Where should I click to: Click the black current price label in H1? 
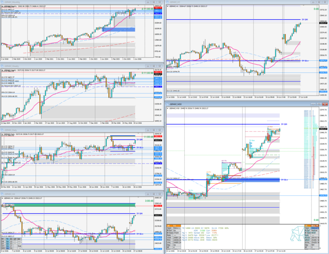click(323, 23)
